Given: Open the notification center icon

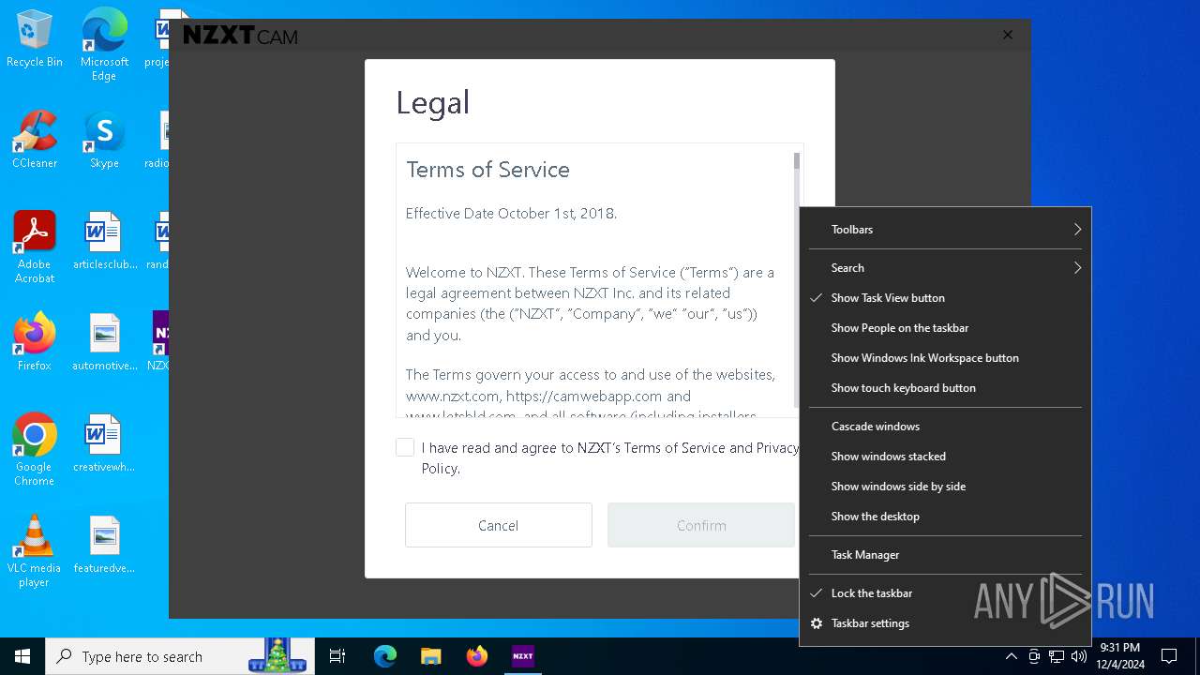Looking at the screenshot, I should pos(1169,656).
